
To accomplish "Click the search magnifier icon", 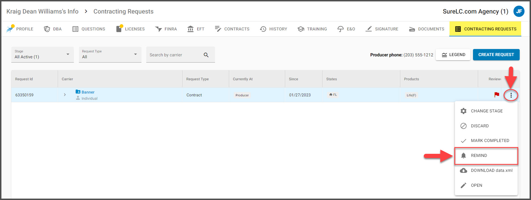I will [x=206, y=55].
